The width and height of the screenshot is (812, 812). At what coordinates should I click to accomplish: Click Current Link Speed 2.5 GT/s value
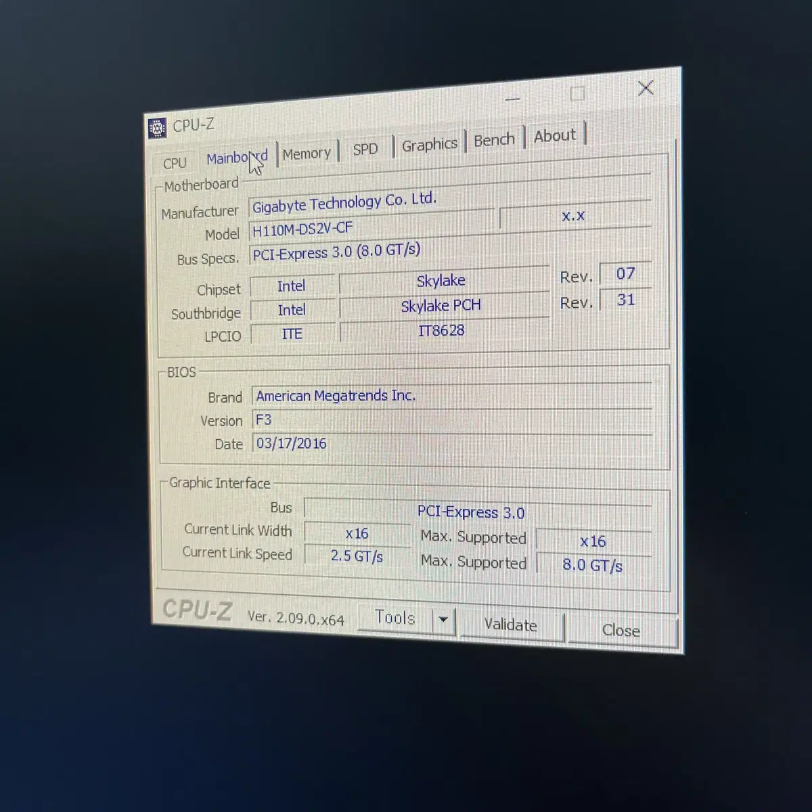(x=357, y=556)
